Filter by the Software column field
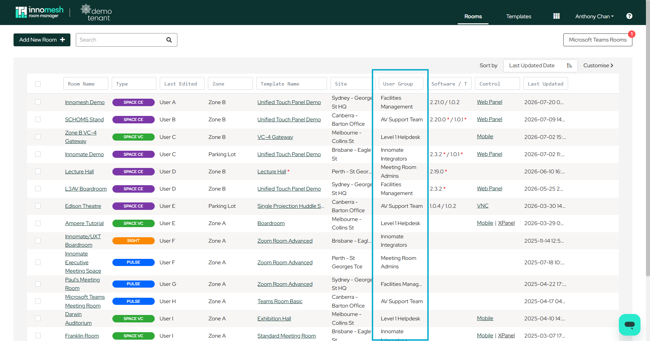650x341 pixels. coord(449,83)
